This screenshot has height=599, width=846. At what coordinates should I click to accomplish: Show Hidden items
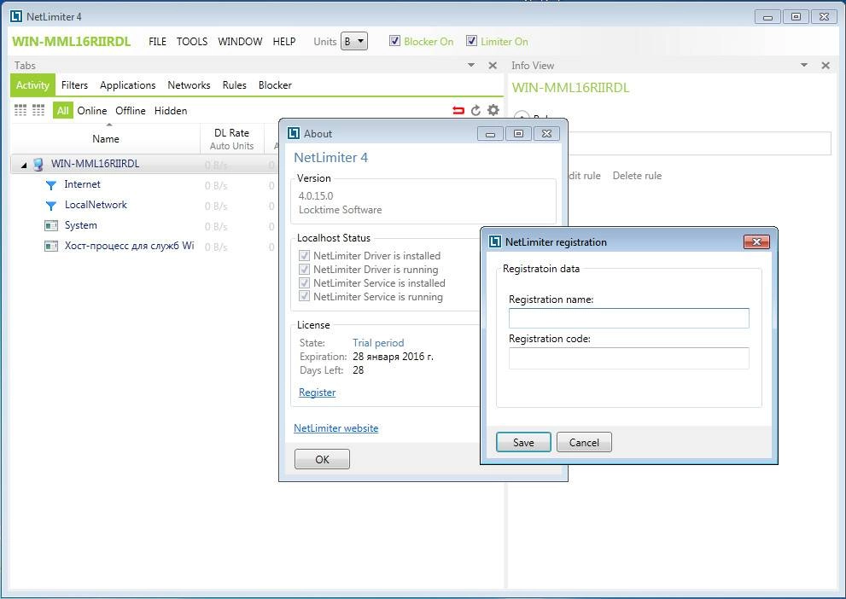tap(171, 111)
